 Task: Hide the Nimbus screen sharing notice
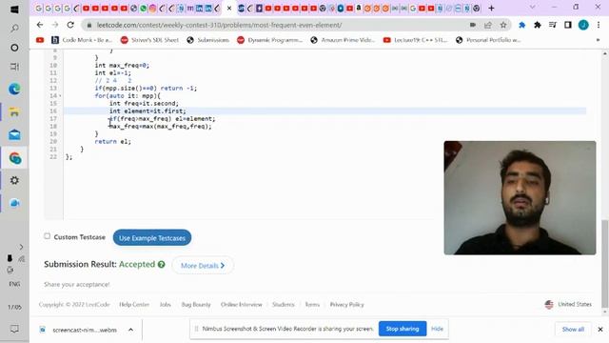437,329
